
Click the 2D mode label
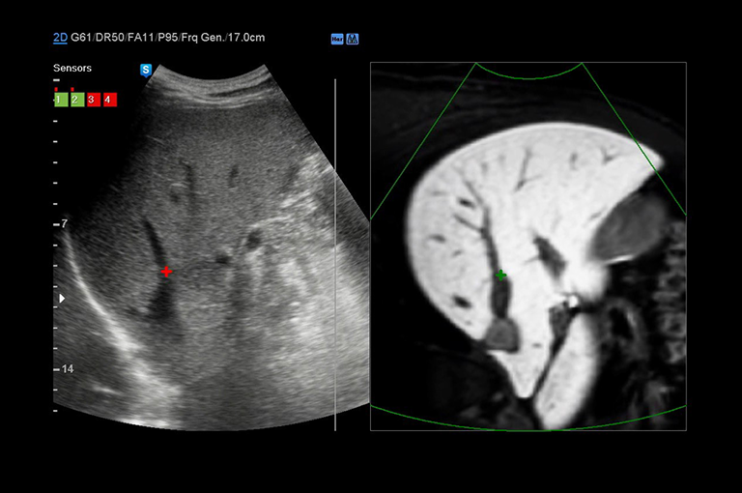60,38
